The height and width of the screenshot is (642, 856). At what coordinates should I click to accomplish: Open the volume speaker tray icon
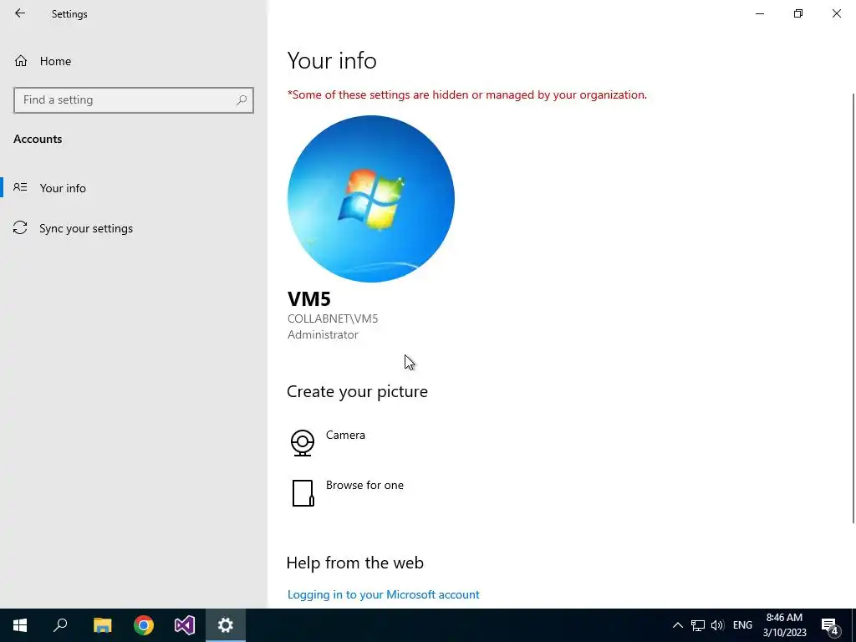coord(717,625)
